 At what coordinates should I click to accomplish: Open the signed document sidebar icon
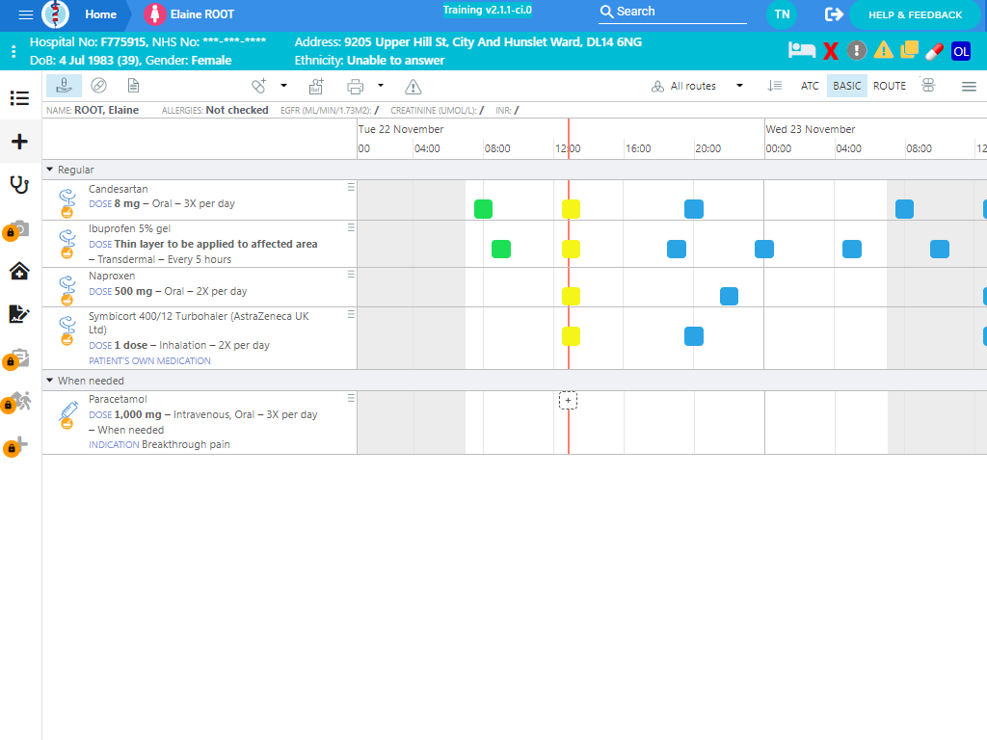point(19,313)
